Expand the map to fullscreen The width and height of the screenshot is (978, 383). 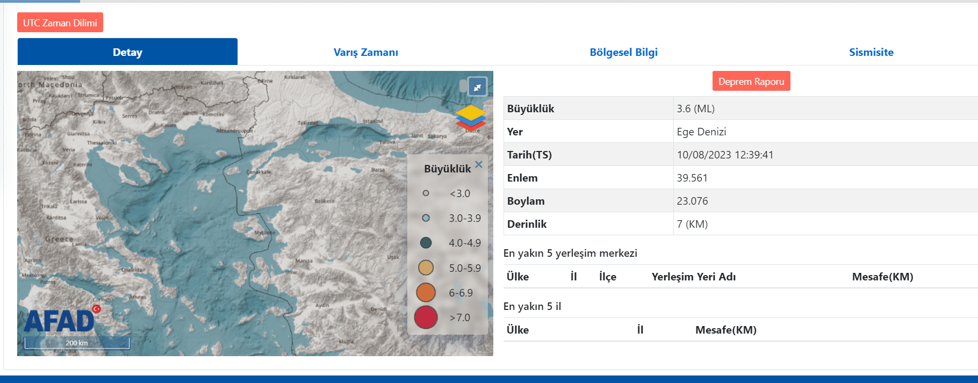(x=477, y=87)
